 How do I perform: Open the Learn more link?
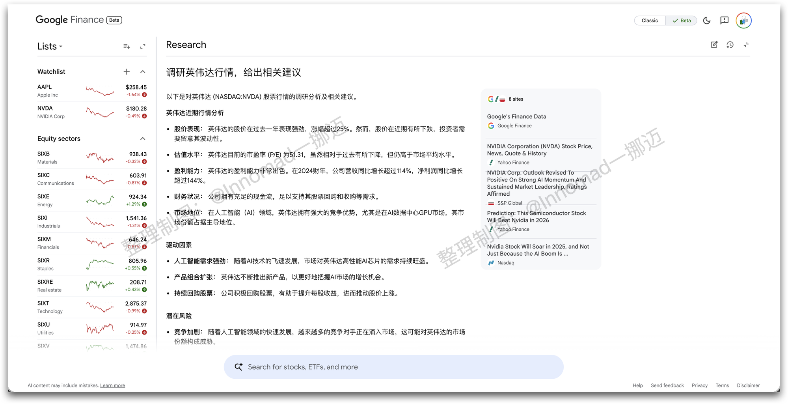pos(112,385)
